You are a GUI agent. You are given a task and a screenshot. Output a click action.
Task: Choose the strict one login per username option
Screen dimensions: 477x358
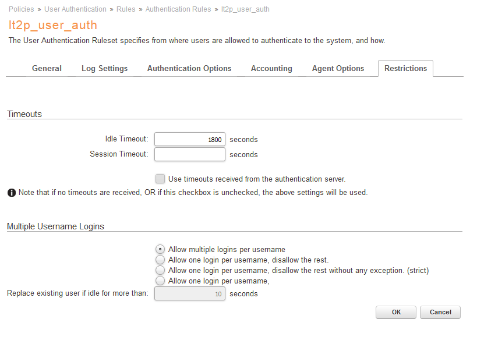pos(160,270)
